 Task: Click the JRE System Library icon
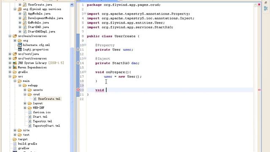click(15, 63)
